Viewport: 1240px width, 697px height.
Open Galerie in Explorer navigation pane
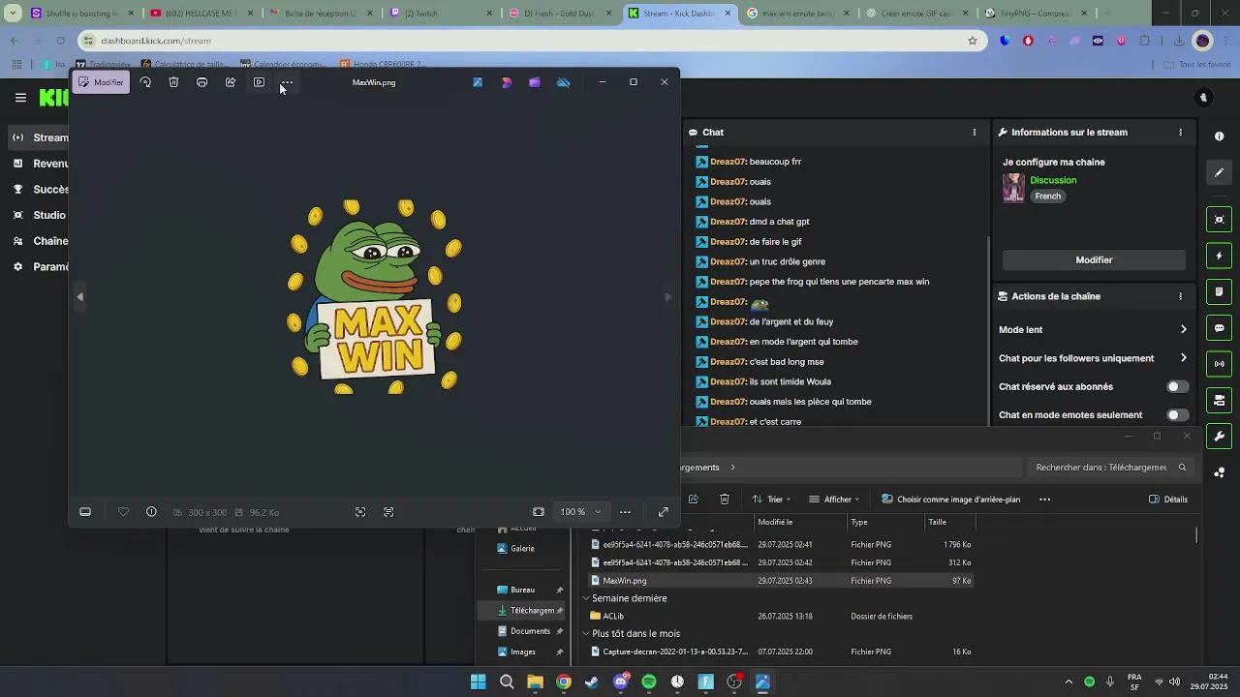click(x=522, y=549)
